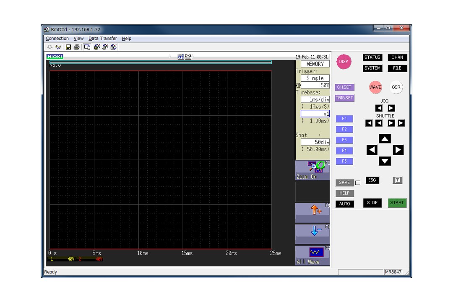Select the 50div shot length field
The image size is (453, 302).
315,142
